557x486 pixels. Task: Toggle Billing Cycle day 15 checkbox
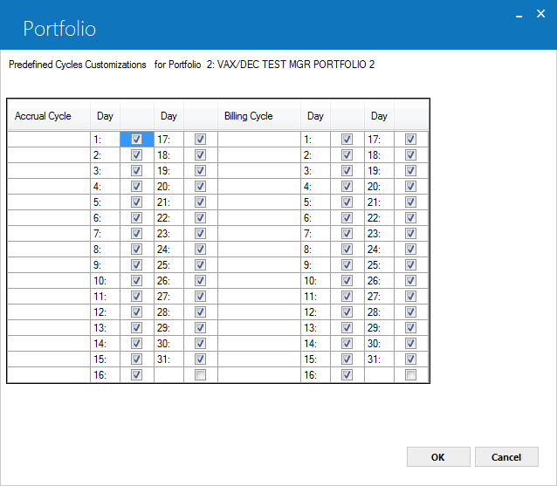click(347, 359)
